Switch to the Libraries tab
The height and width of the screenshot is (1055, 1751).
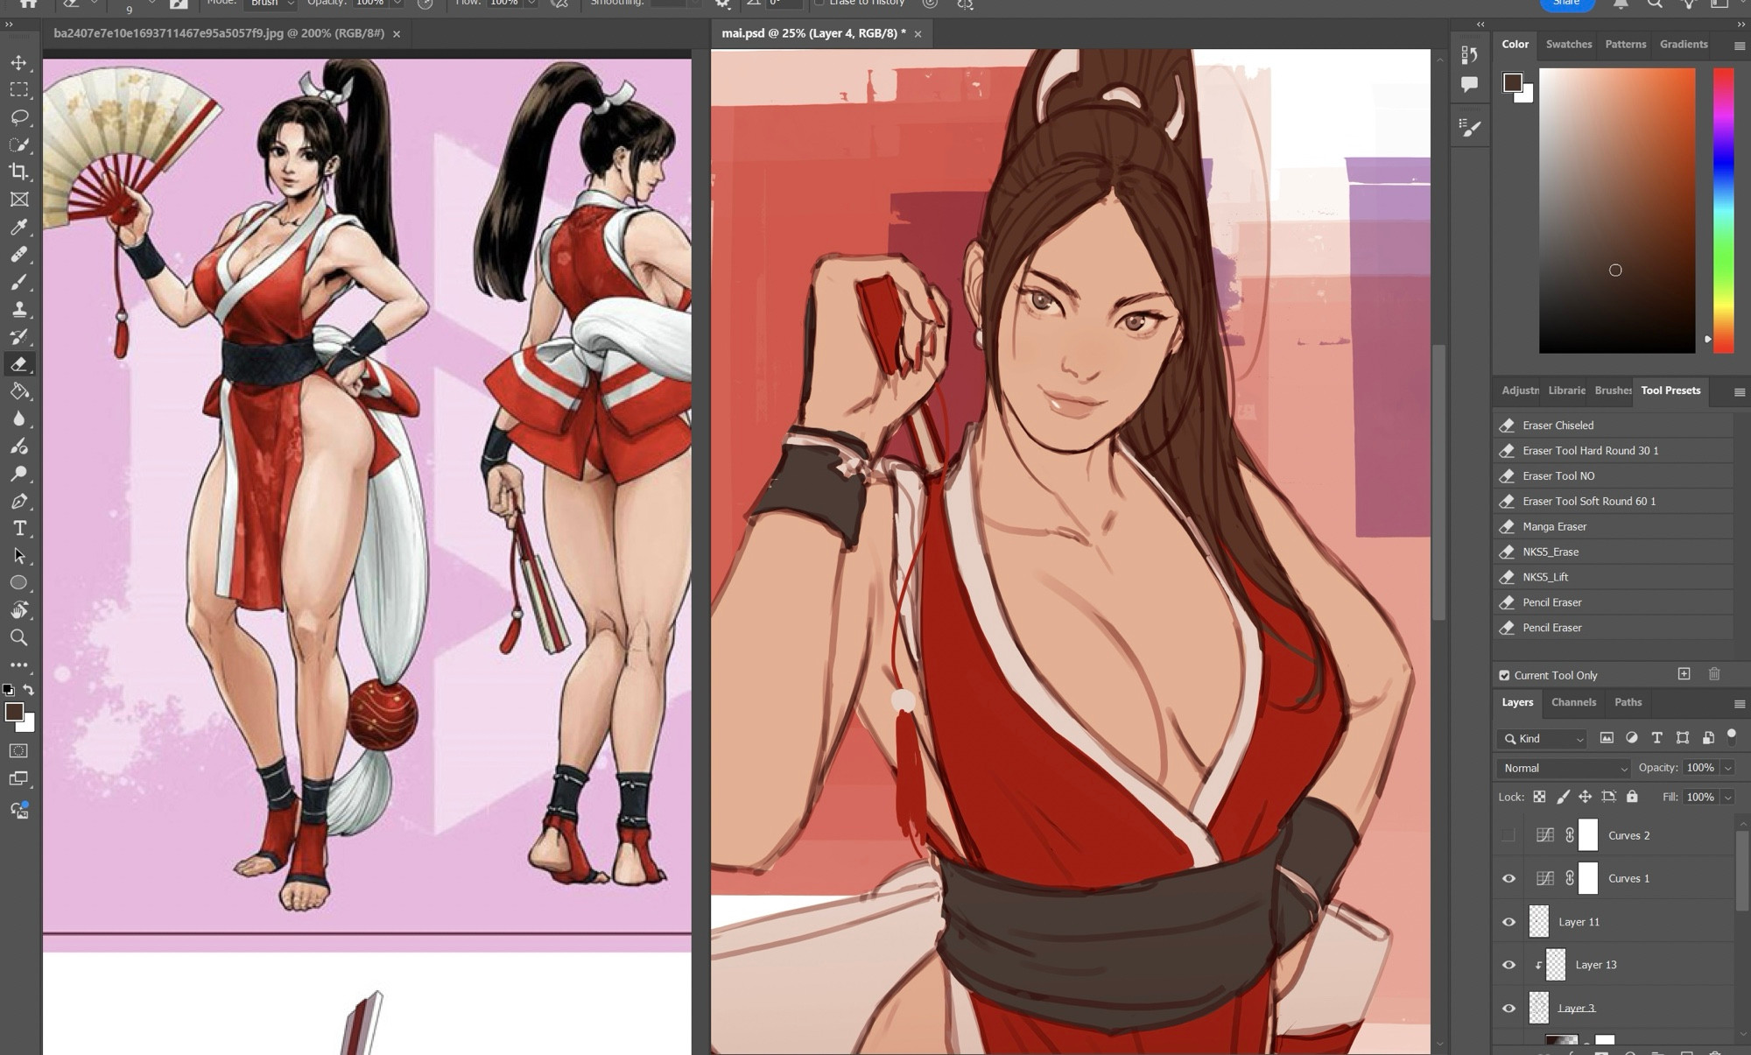1566,390
